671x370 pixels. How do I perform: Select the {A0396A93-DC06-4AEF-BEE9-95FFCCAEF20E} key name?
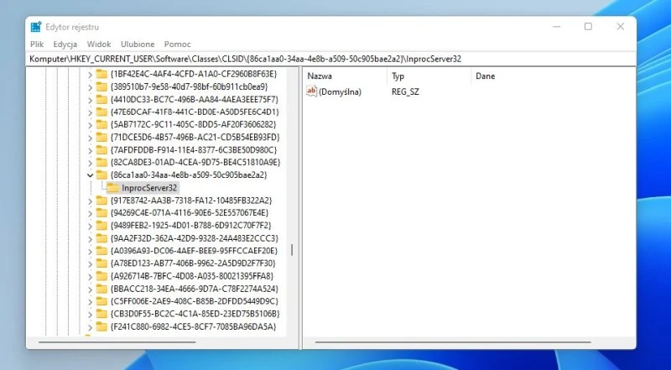tap(194, 251)
